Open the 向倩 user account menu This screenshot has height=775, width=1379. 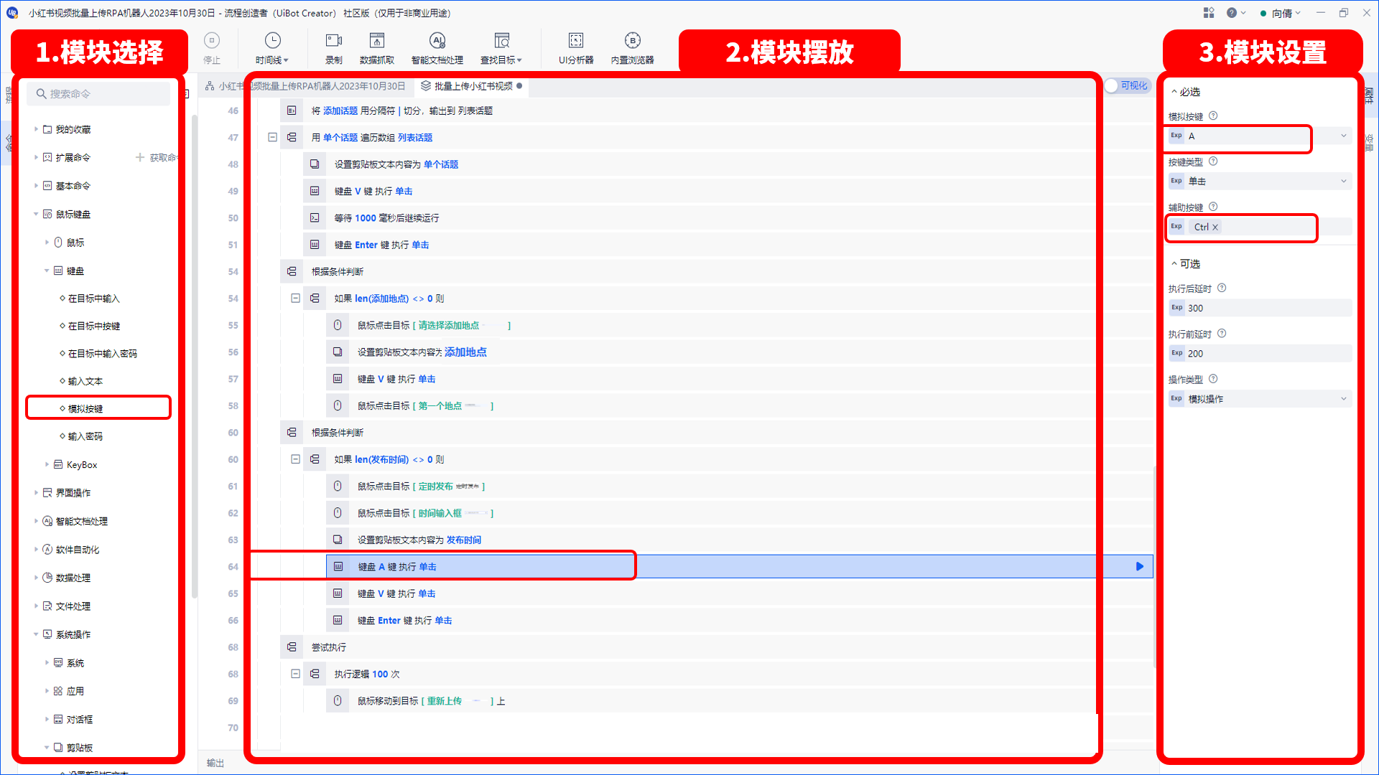tap(1281, 13)
